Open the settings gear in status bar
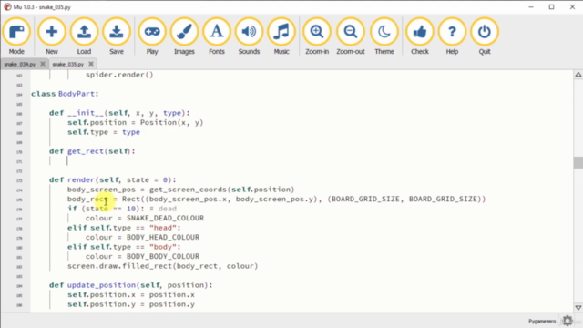Viewport: 583px width, 328px height. 568,321
